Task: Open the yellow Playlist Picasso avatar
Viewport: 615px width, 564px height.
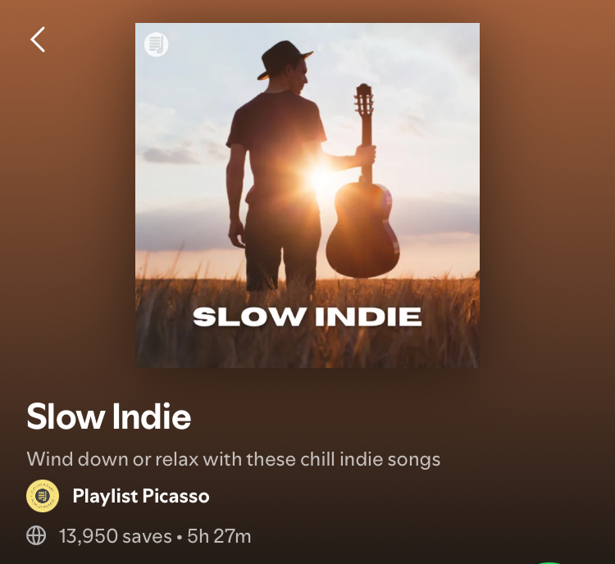Action: 43,496
